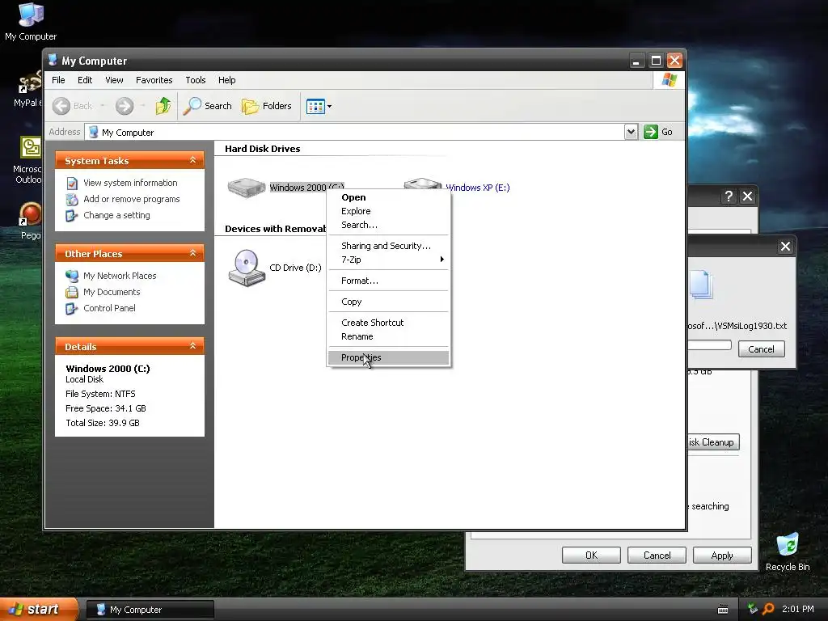The image size is (828, 621).
Task: Open My Network Places link
Action: tap(120, 276)
